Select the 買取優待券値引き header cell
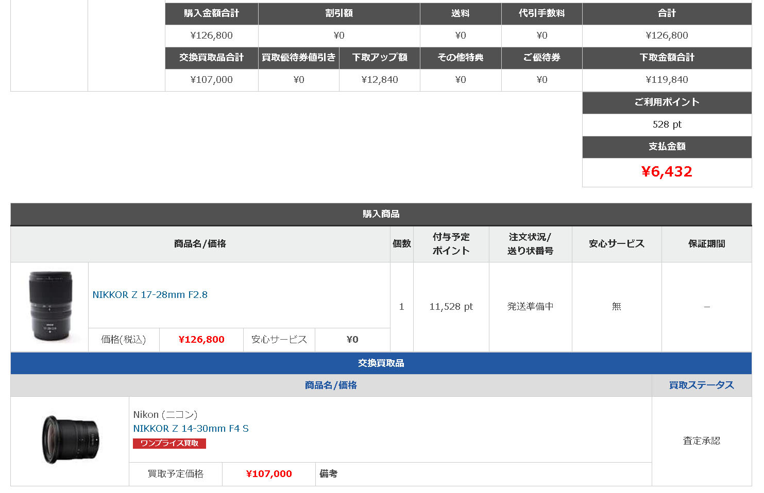Screen dimensions: 764x493 point(299,58)
